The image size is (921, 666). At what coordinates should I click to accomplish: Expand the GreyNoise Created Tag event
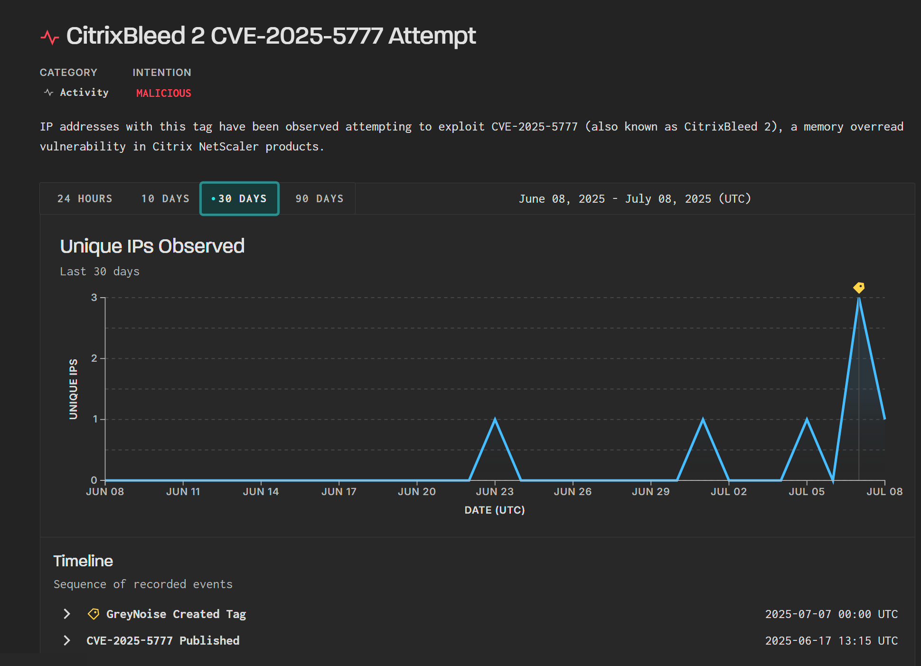point(67,614)
